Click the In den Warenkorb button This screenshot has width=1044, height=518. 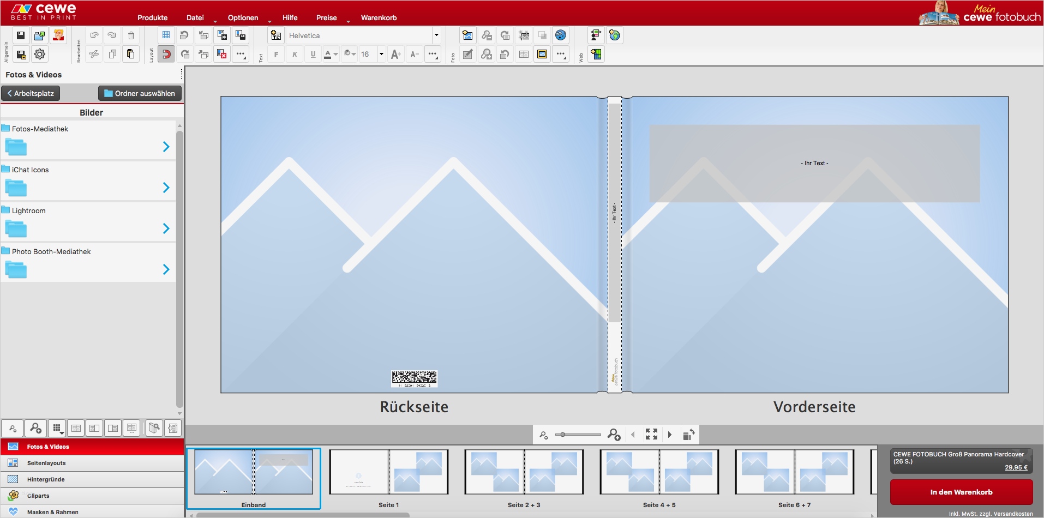point(961,492)
